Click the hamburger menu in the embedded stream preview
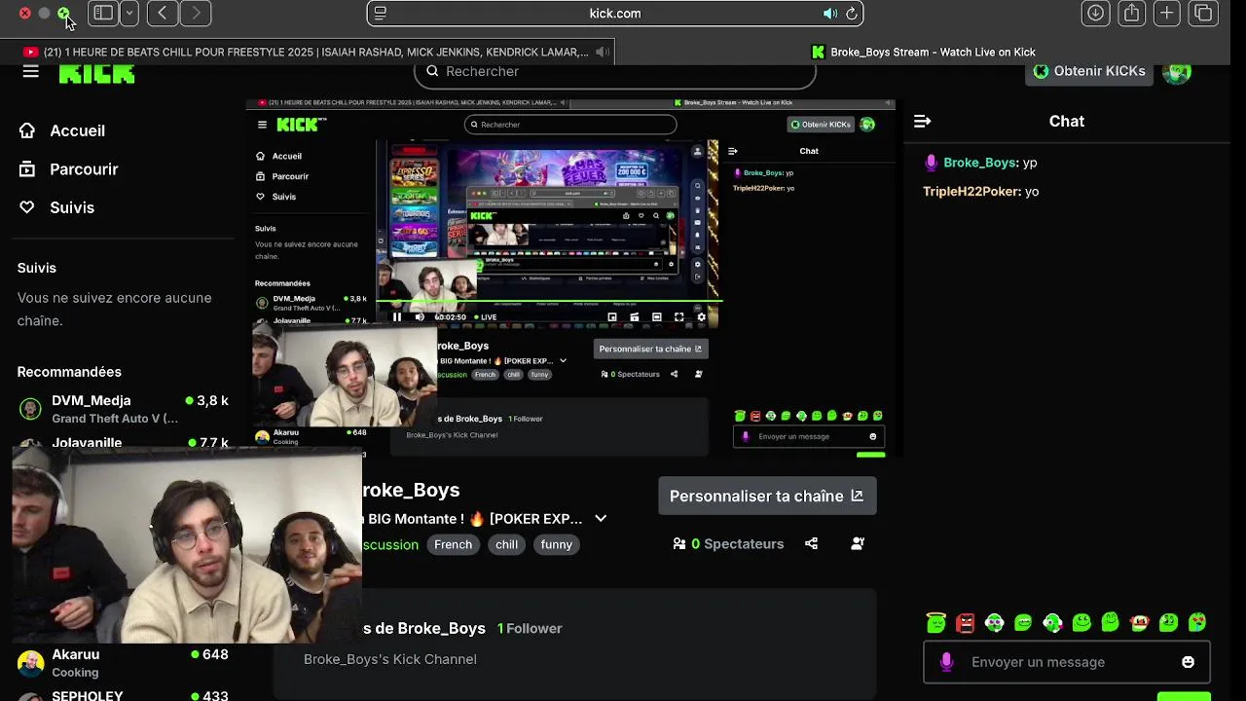Screen dimensions: 1246x701 (x=262, y=125)
